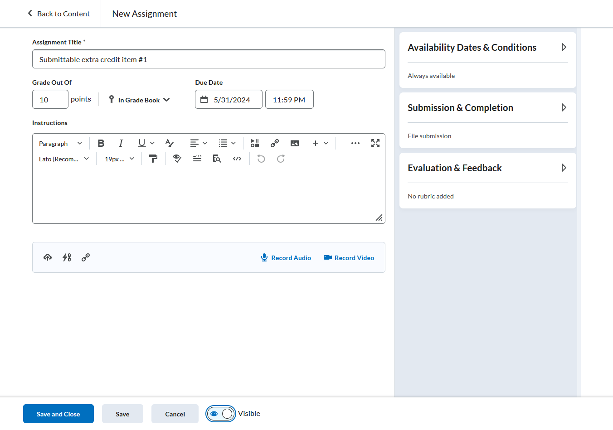Open the Paragraph style dropdown
This screenshot has width=613, height=430.
pyautogui.click(x=61, y=143)
